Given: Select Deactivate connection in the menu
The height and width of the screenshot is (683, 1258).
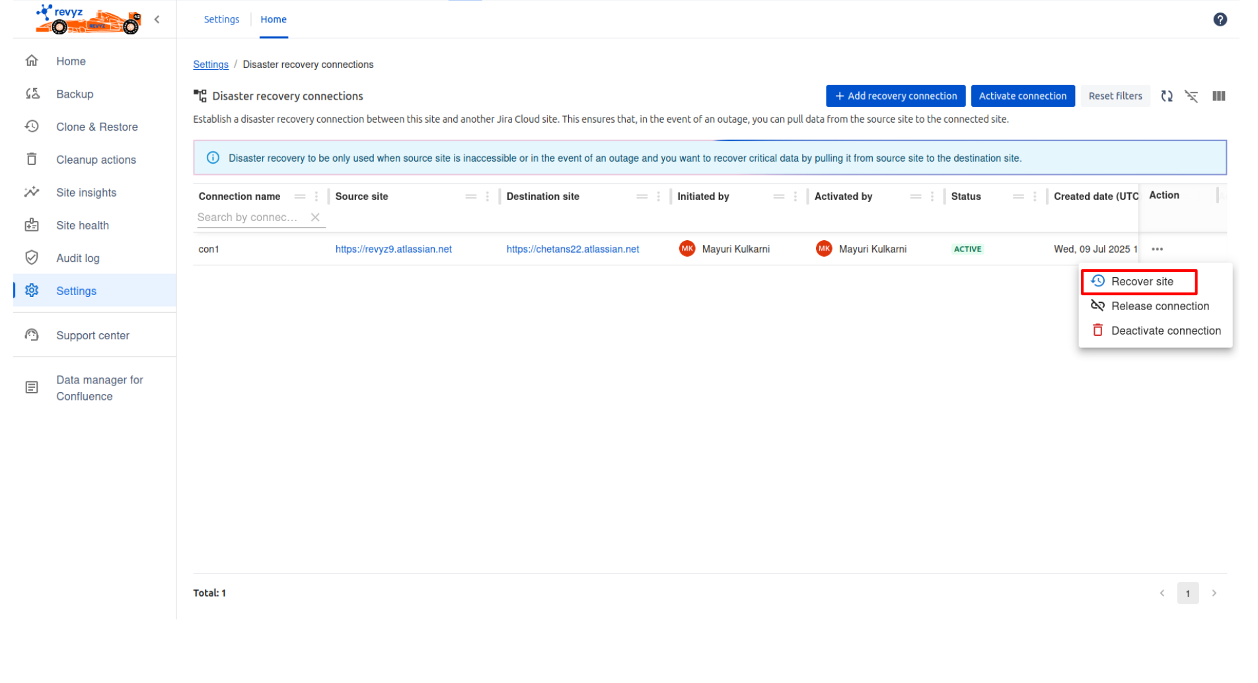Looking at the screenshot, I should point(1165,331).
